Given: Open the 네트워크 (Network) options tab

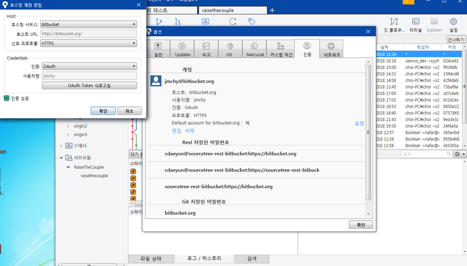Looking at the screenshot, I should click(331, 49).
